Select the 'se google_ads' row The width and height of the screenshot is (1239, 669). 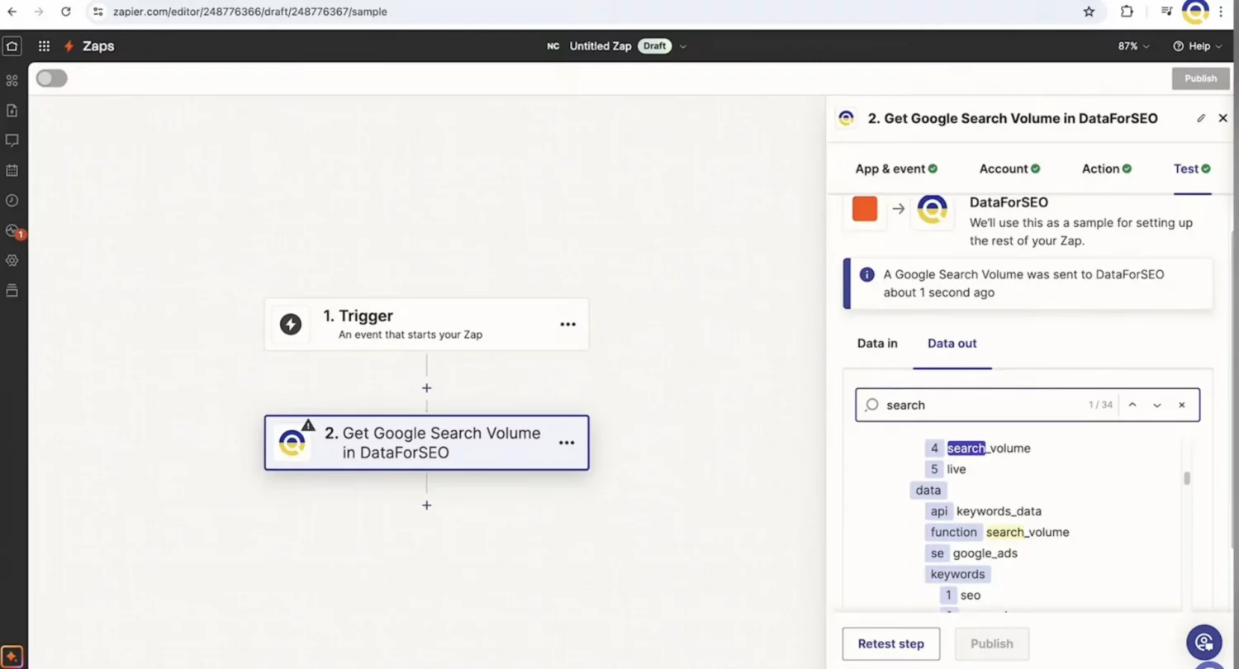pos(971,553)
